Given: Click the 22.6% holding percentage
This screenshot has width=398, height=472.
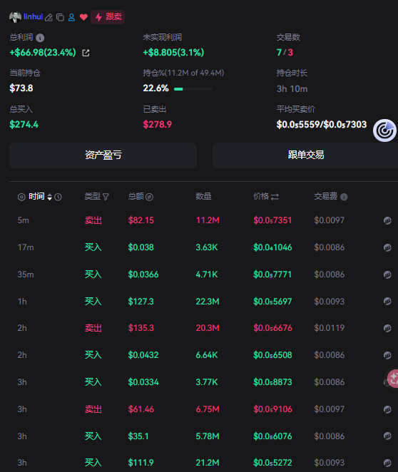Looking at the screenshot, I should [x=155, y=88].
